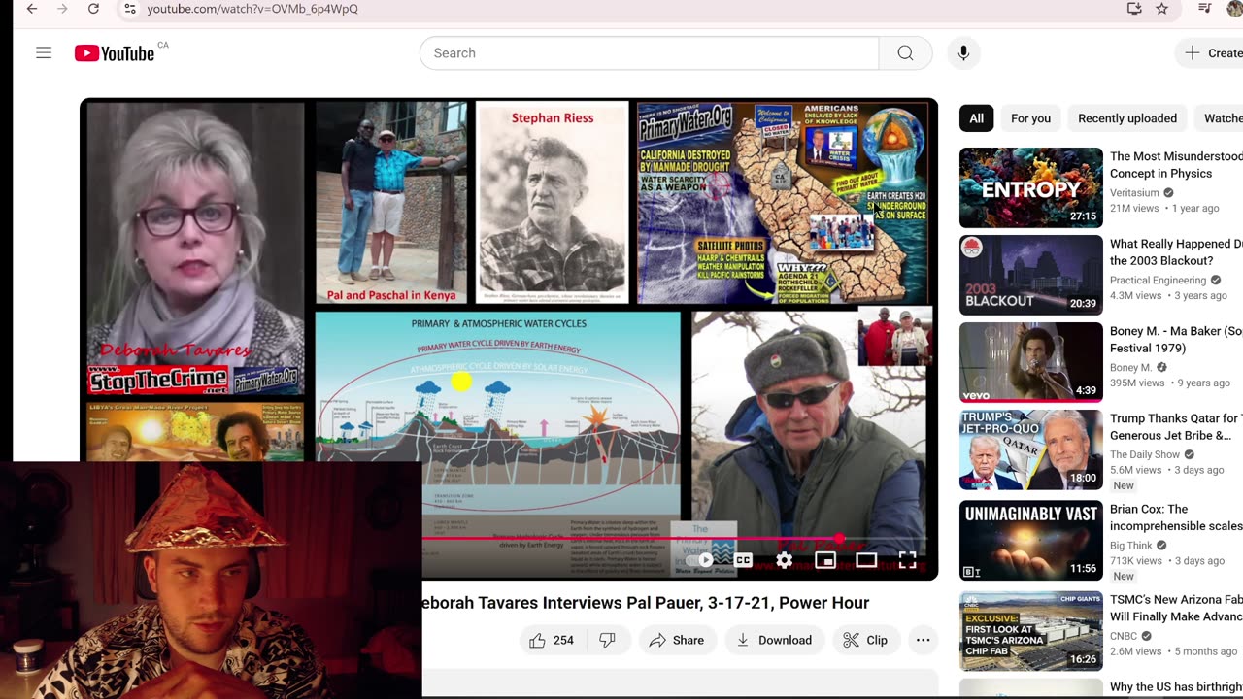Open 'Trump Thanks Qatar' video title
This screenshot has width=1243, height=699.
pos(1176,427)
